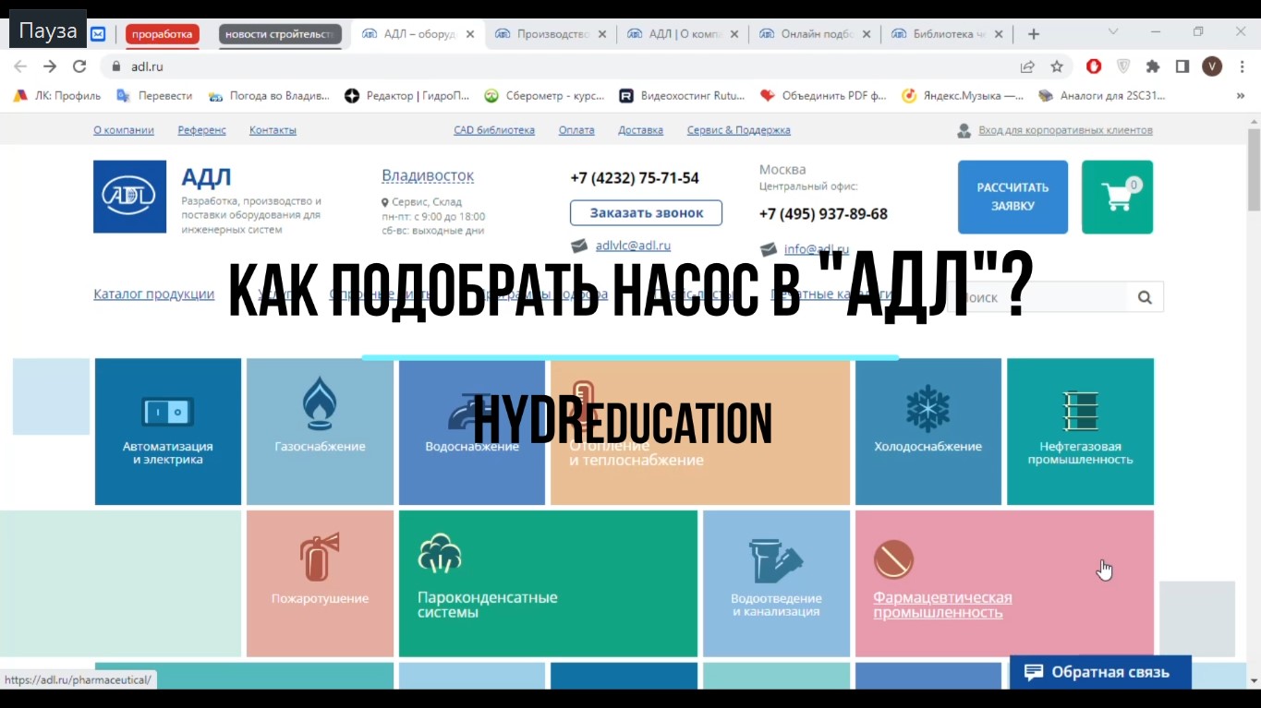The width and height of the screenshot is (1261, 708).
Task: Open the Сберометр bookmark
Action: point(544,95)
